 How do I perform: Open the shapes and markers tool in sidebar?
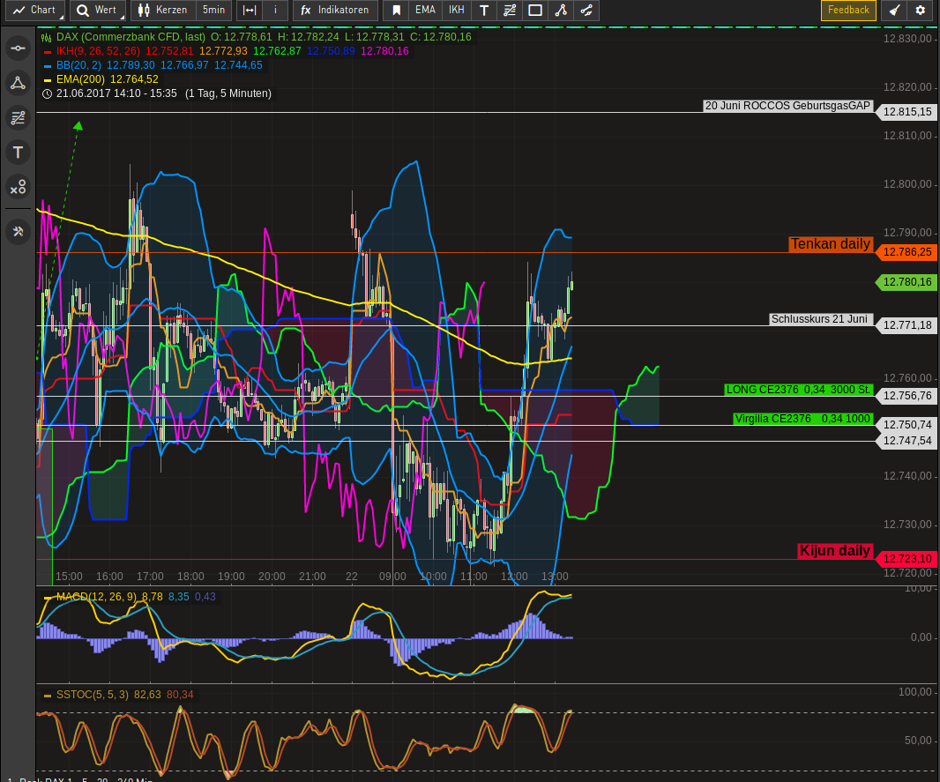pos(18,186)
